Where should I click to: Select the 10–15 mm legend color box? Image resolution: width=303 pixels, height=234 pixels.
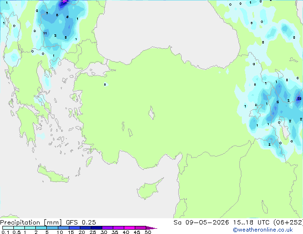(x=63, y=228)
